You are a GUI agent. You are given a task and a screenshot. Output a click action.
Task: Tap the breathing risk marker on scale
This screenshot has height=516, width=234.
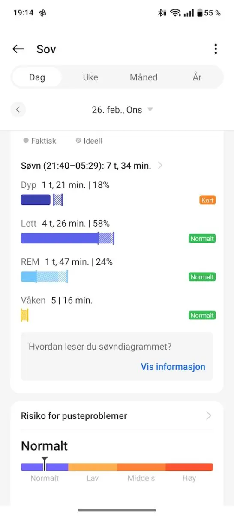pyautogui.click(x=45, y=464)
